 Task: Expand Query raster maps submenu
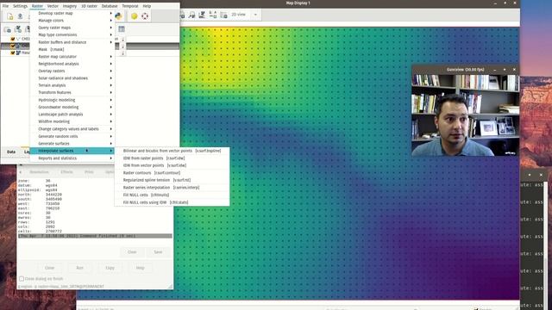(x=72, y=28)
